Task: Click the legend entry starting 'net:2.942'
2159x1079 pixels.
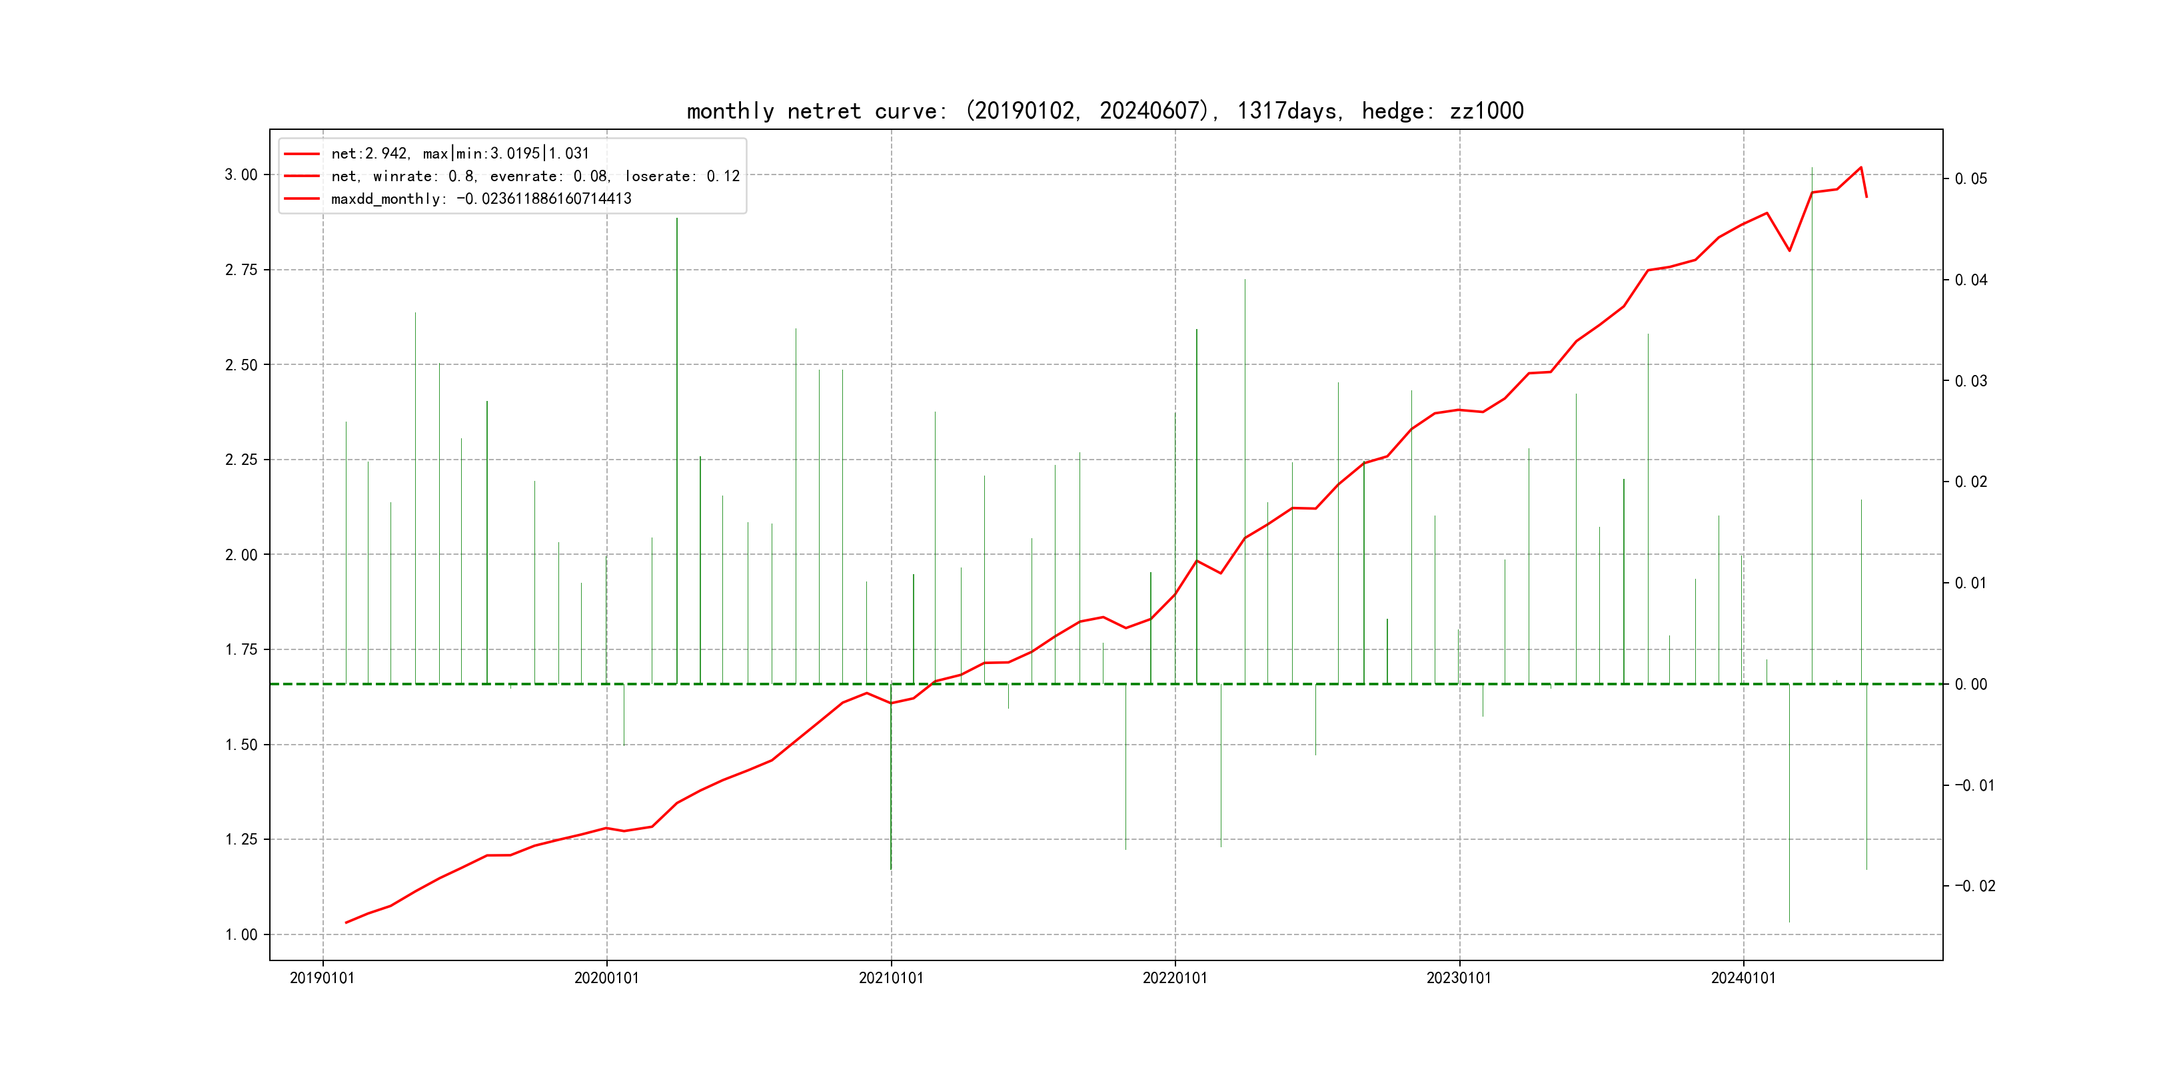Action: [x=460, y=153]
